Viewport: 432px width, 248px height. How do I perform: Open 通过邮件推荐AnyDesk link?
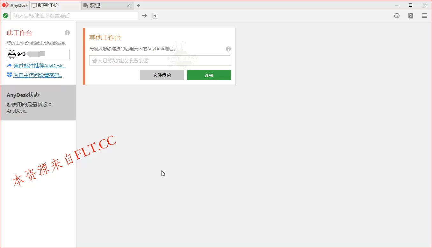[x=39, y=66]
